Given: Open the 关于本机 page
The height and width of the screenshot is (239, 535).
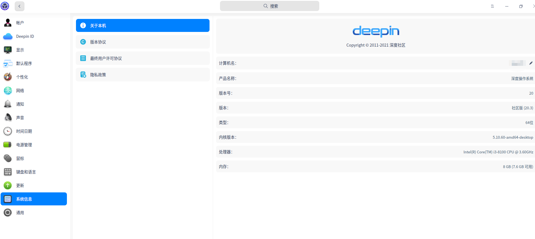Looking at the screenshot, I should pyautogui.click(x=143, y=25).
